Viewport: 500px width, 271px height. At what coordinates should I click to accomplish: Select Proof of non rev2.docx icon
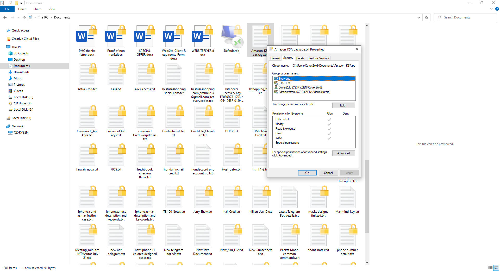pyautogui.click(x=116, y=37)
